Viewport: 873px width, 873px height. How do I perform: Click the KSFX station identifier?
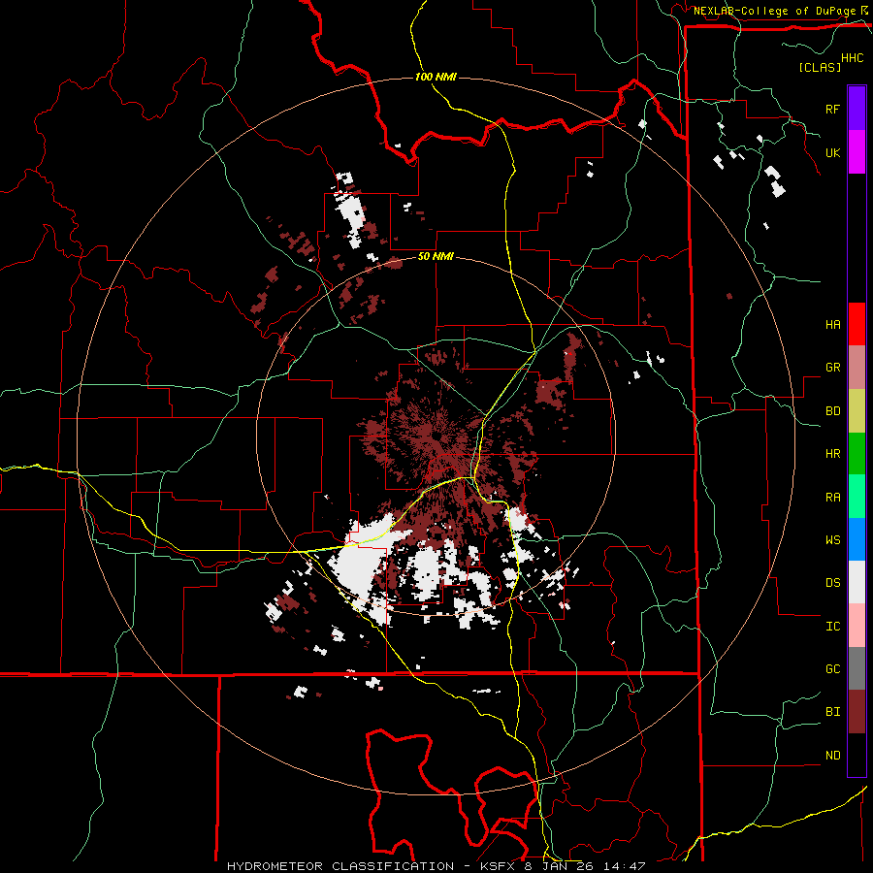(x=498, y=866)
